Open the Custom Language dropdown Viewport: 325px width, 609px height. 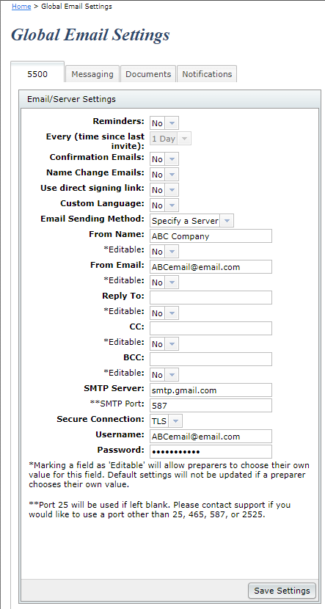(164, 205)
